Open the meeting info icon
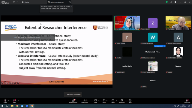 click(14, 2)
